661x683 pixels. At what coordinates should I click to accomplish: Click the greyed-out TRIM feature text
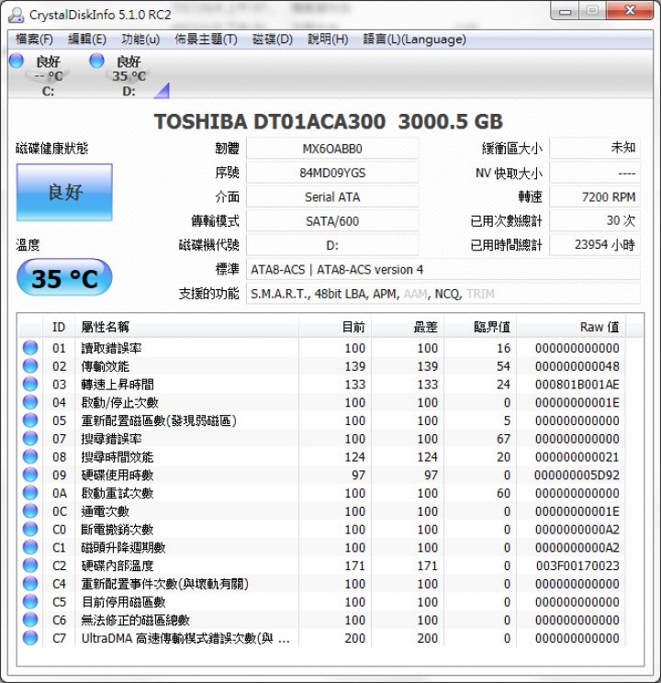pos(480,294)
